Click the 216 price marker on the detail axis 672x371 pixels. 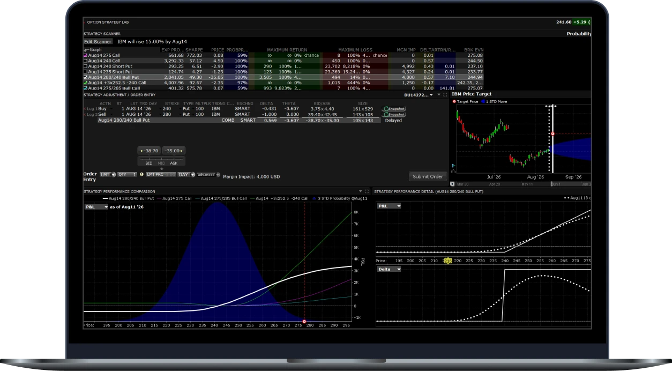tap(447, 261)
